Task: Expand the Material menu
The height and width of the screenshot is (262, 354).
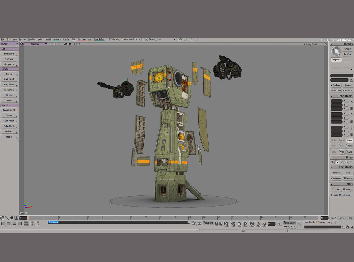Action: 9,59
